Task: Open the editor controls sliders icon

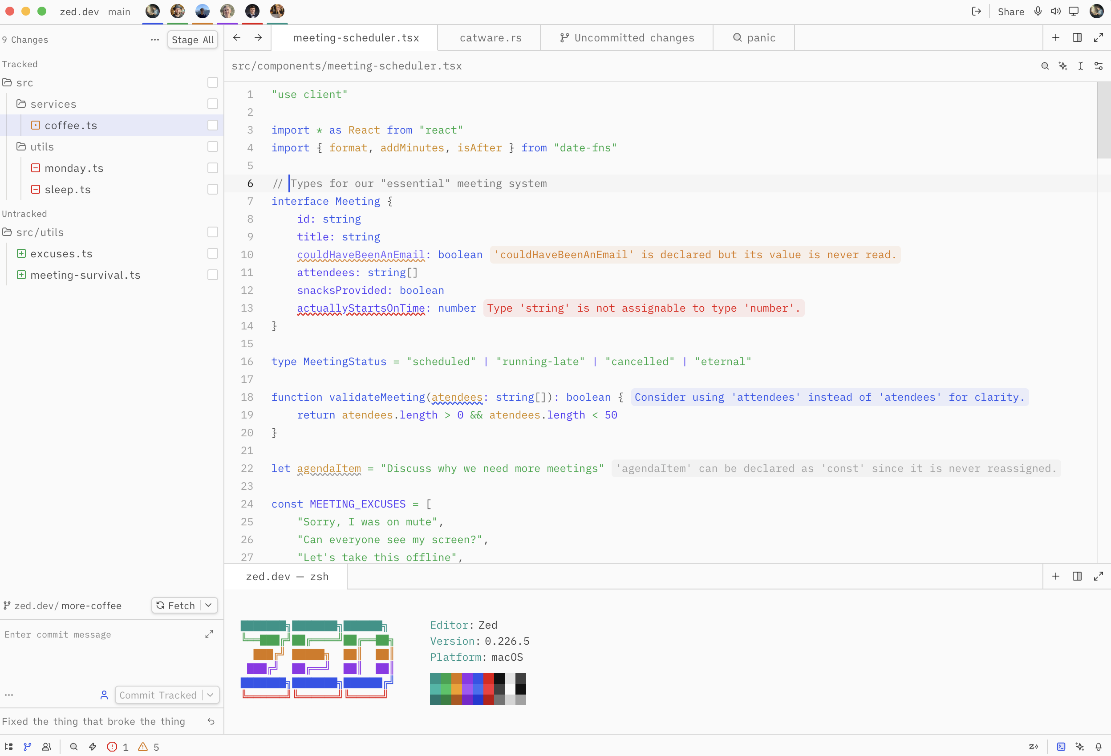Action: 1099,66
